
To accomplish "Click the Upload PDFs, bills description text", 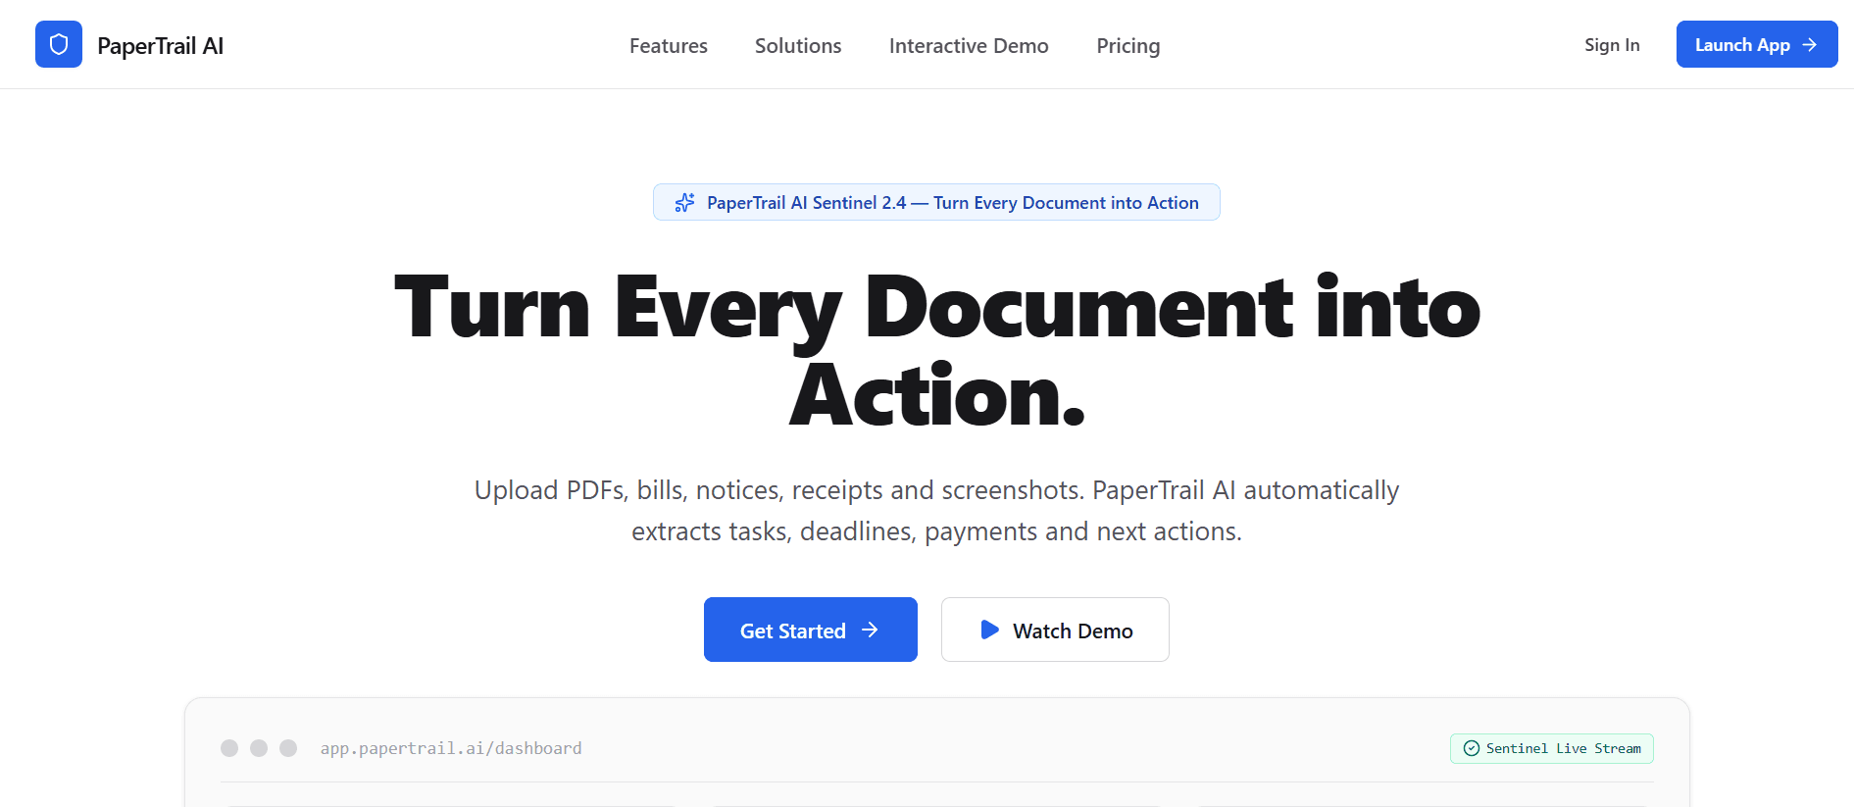I will click(936, 511).
